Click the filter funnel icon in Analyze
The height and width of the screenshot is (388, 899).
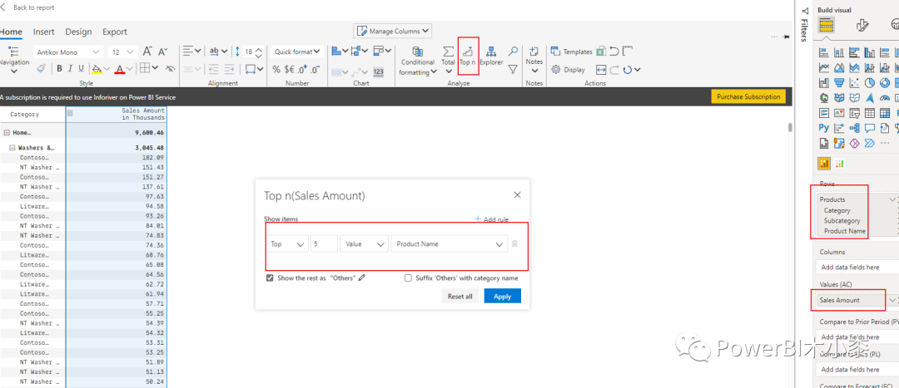pyautogui.click(x=513, y=69)
